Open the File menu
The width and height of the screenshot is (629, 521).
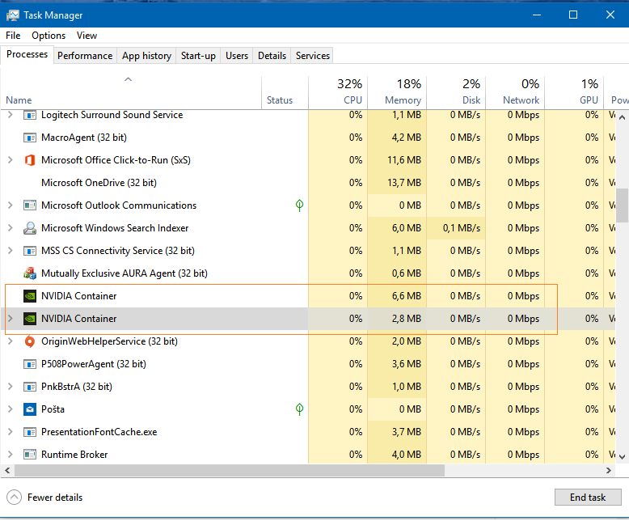tap(13, 36)
